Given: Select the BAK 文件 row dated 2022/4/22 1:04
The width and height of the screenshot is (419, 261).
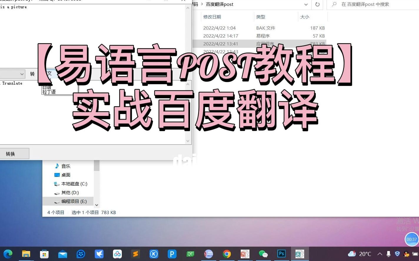Looking at the screenshot, I should pyautogui.click(x=260, y=28).
